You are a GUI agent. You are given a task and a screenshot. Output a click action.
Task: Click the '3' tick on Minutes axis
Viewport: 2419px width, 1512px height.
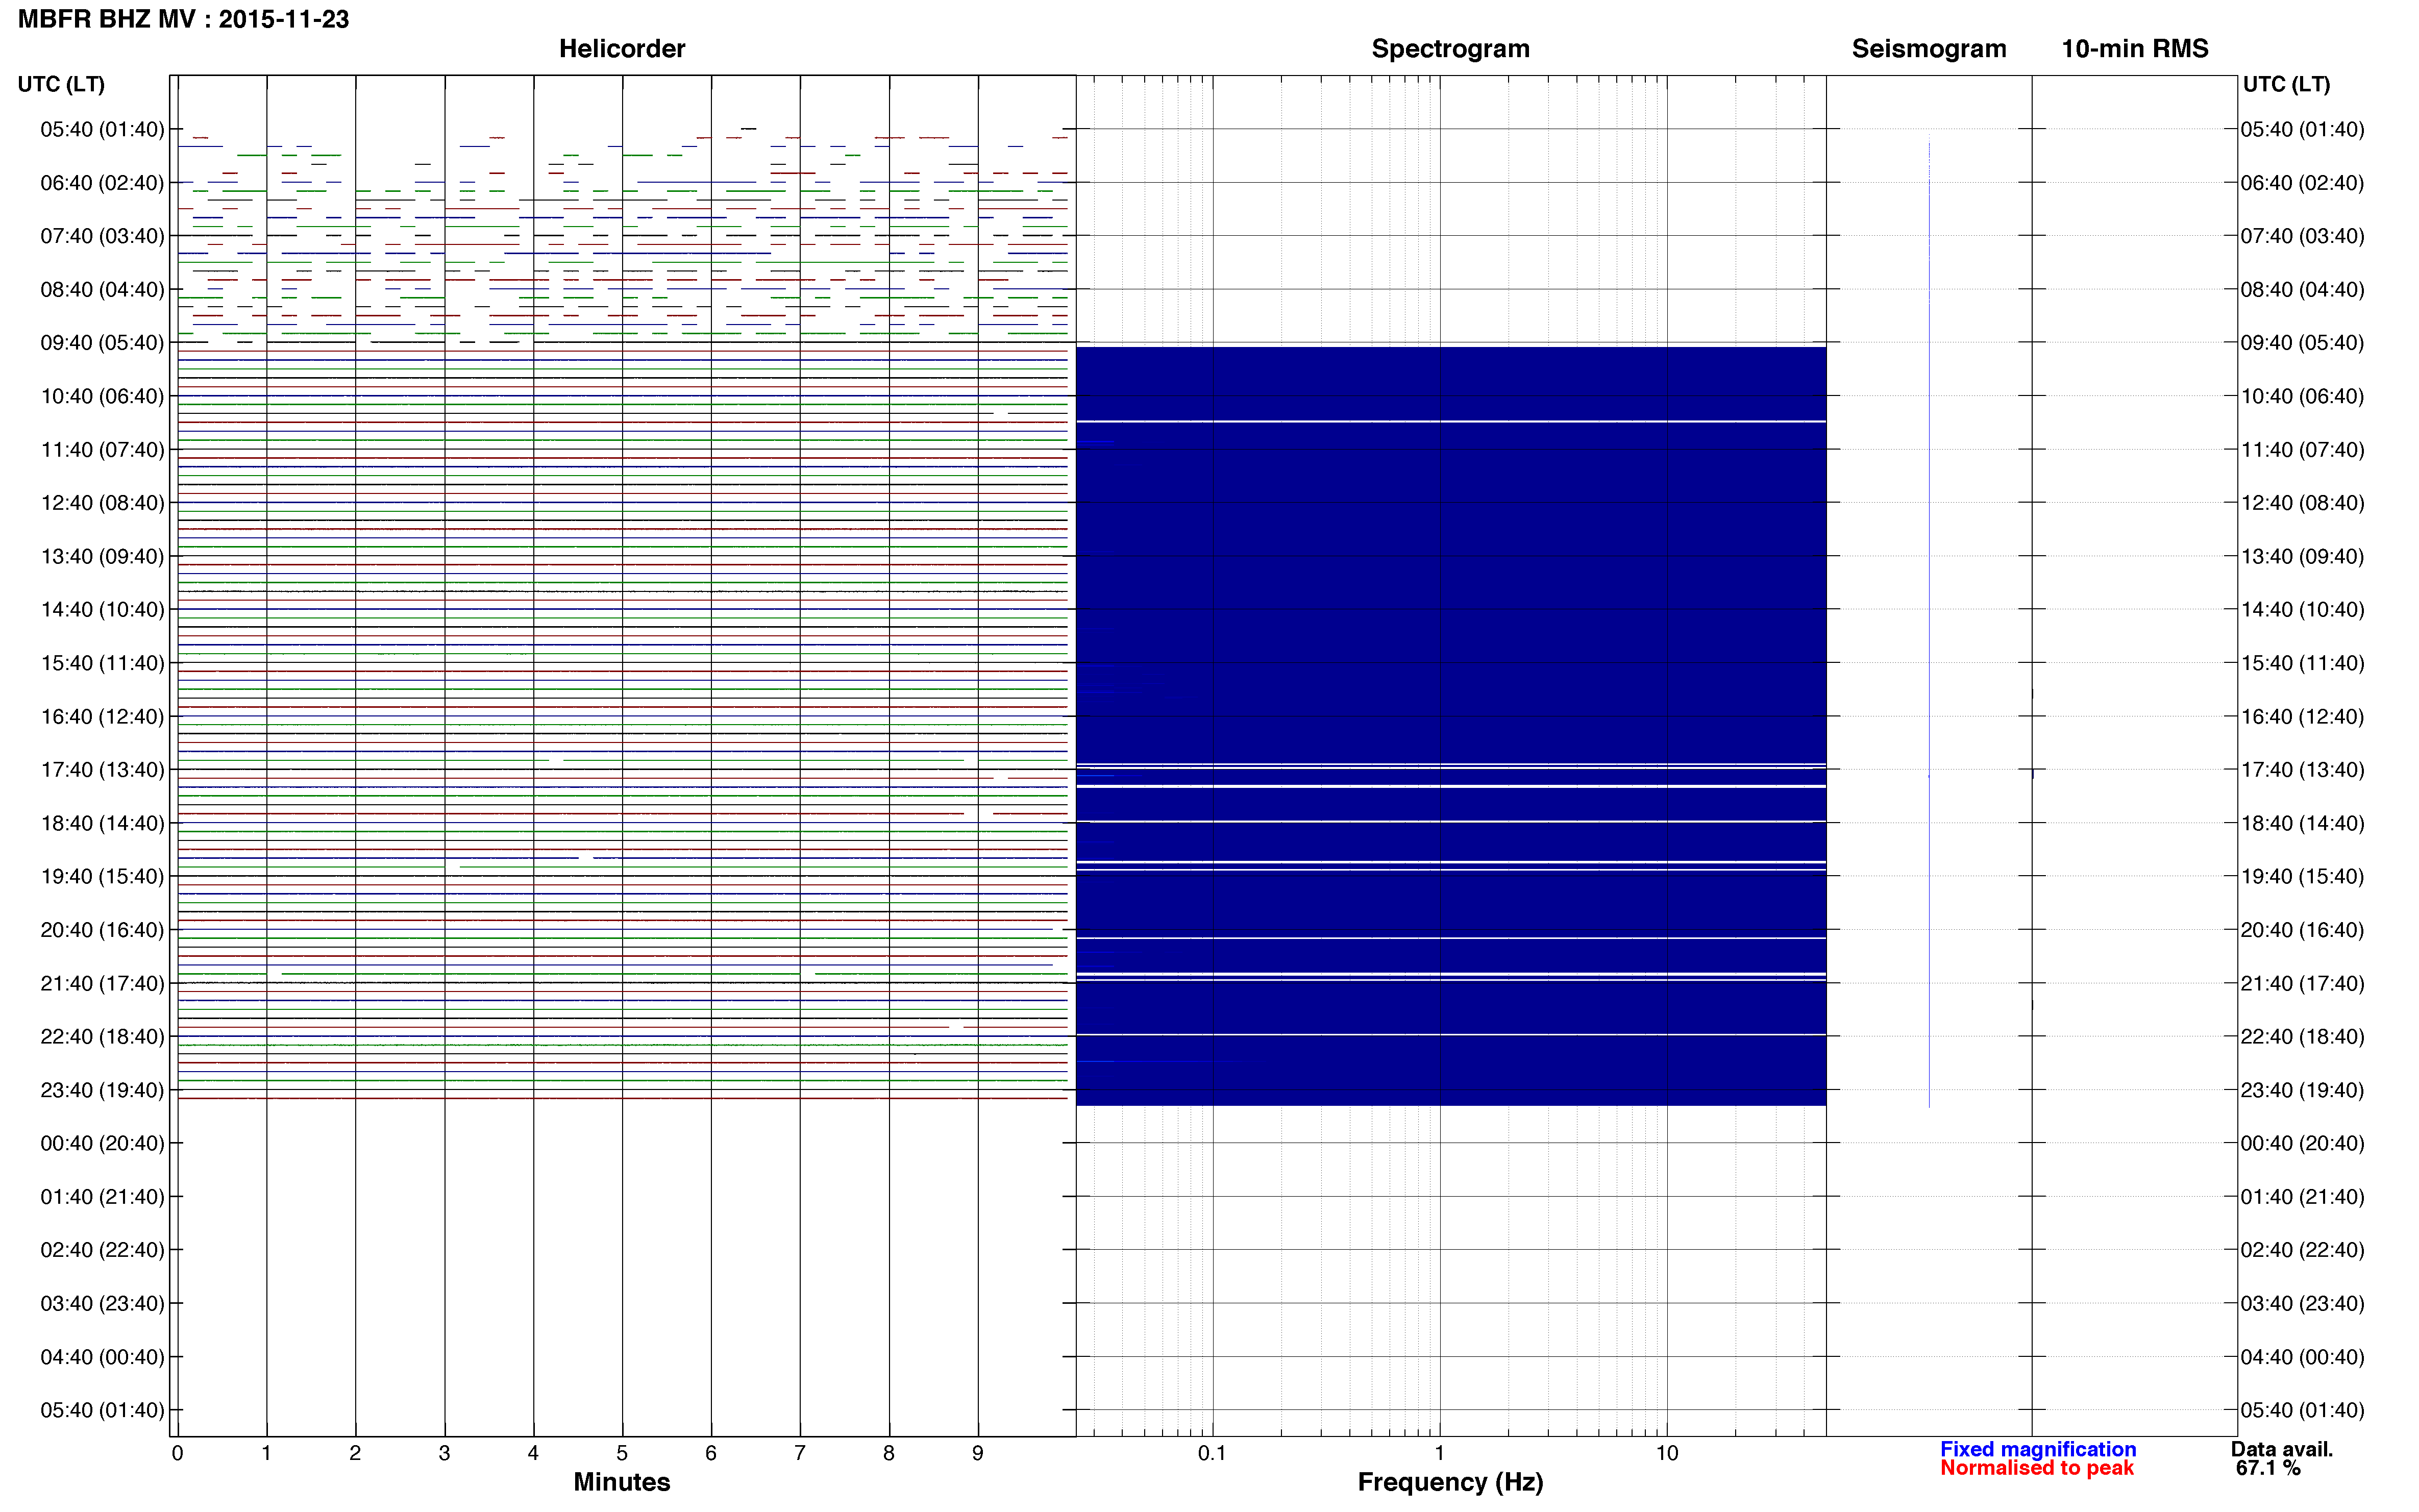pyautogui.click(x=444, y=1453)
